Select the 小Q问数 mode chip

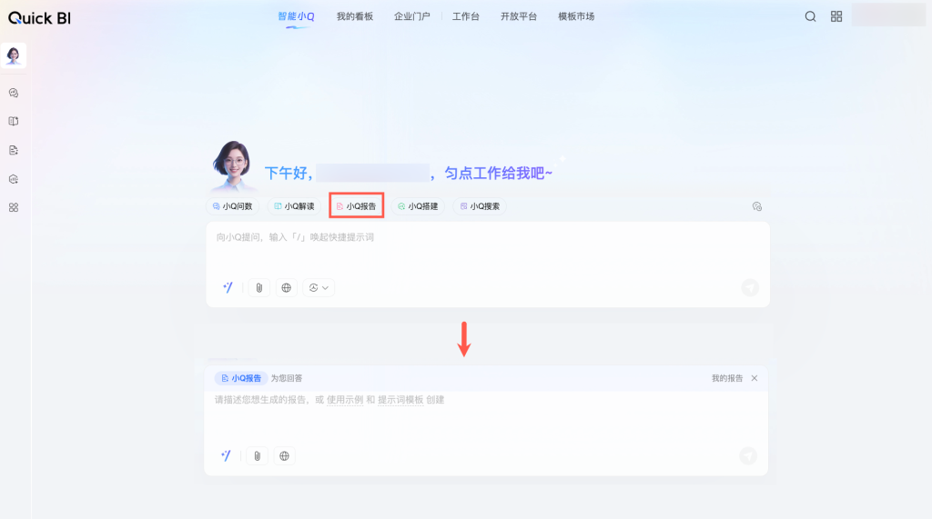point(232,206)
